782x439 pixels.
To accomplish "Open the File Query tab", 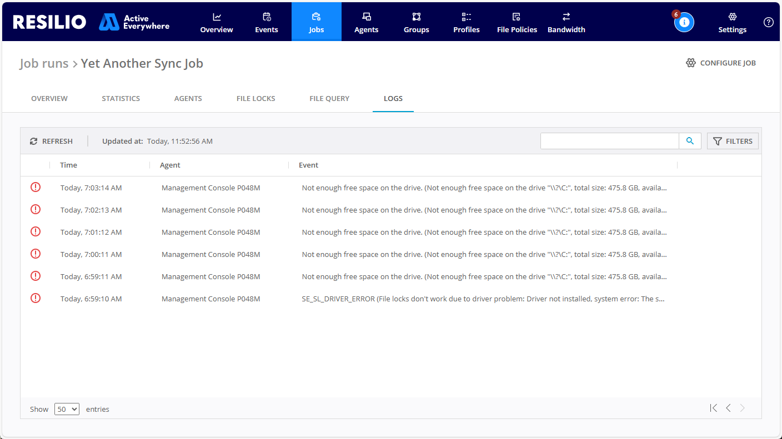I will click(x=329, y=98).
